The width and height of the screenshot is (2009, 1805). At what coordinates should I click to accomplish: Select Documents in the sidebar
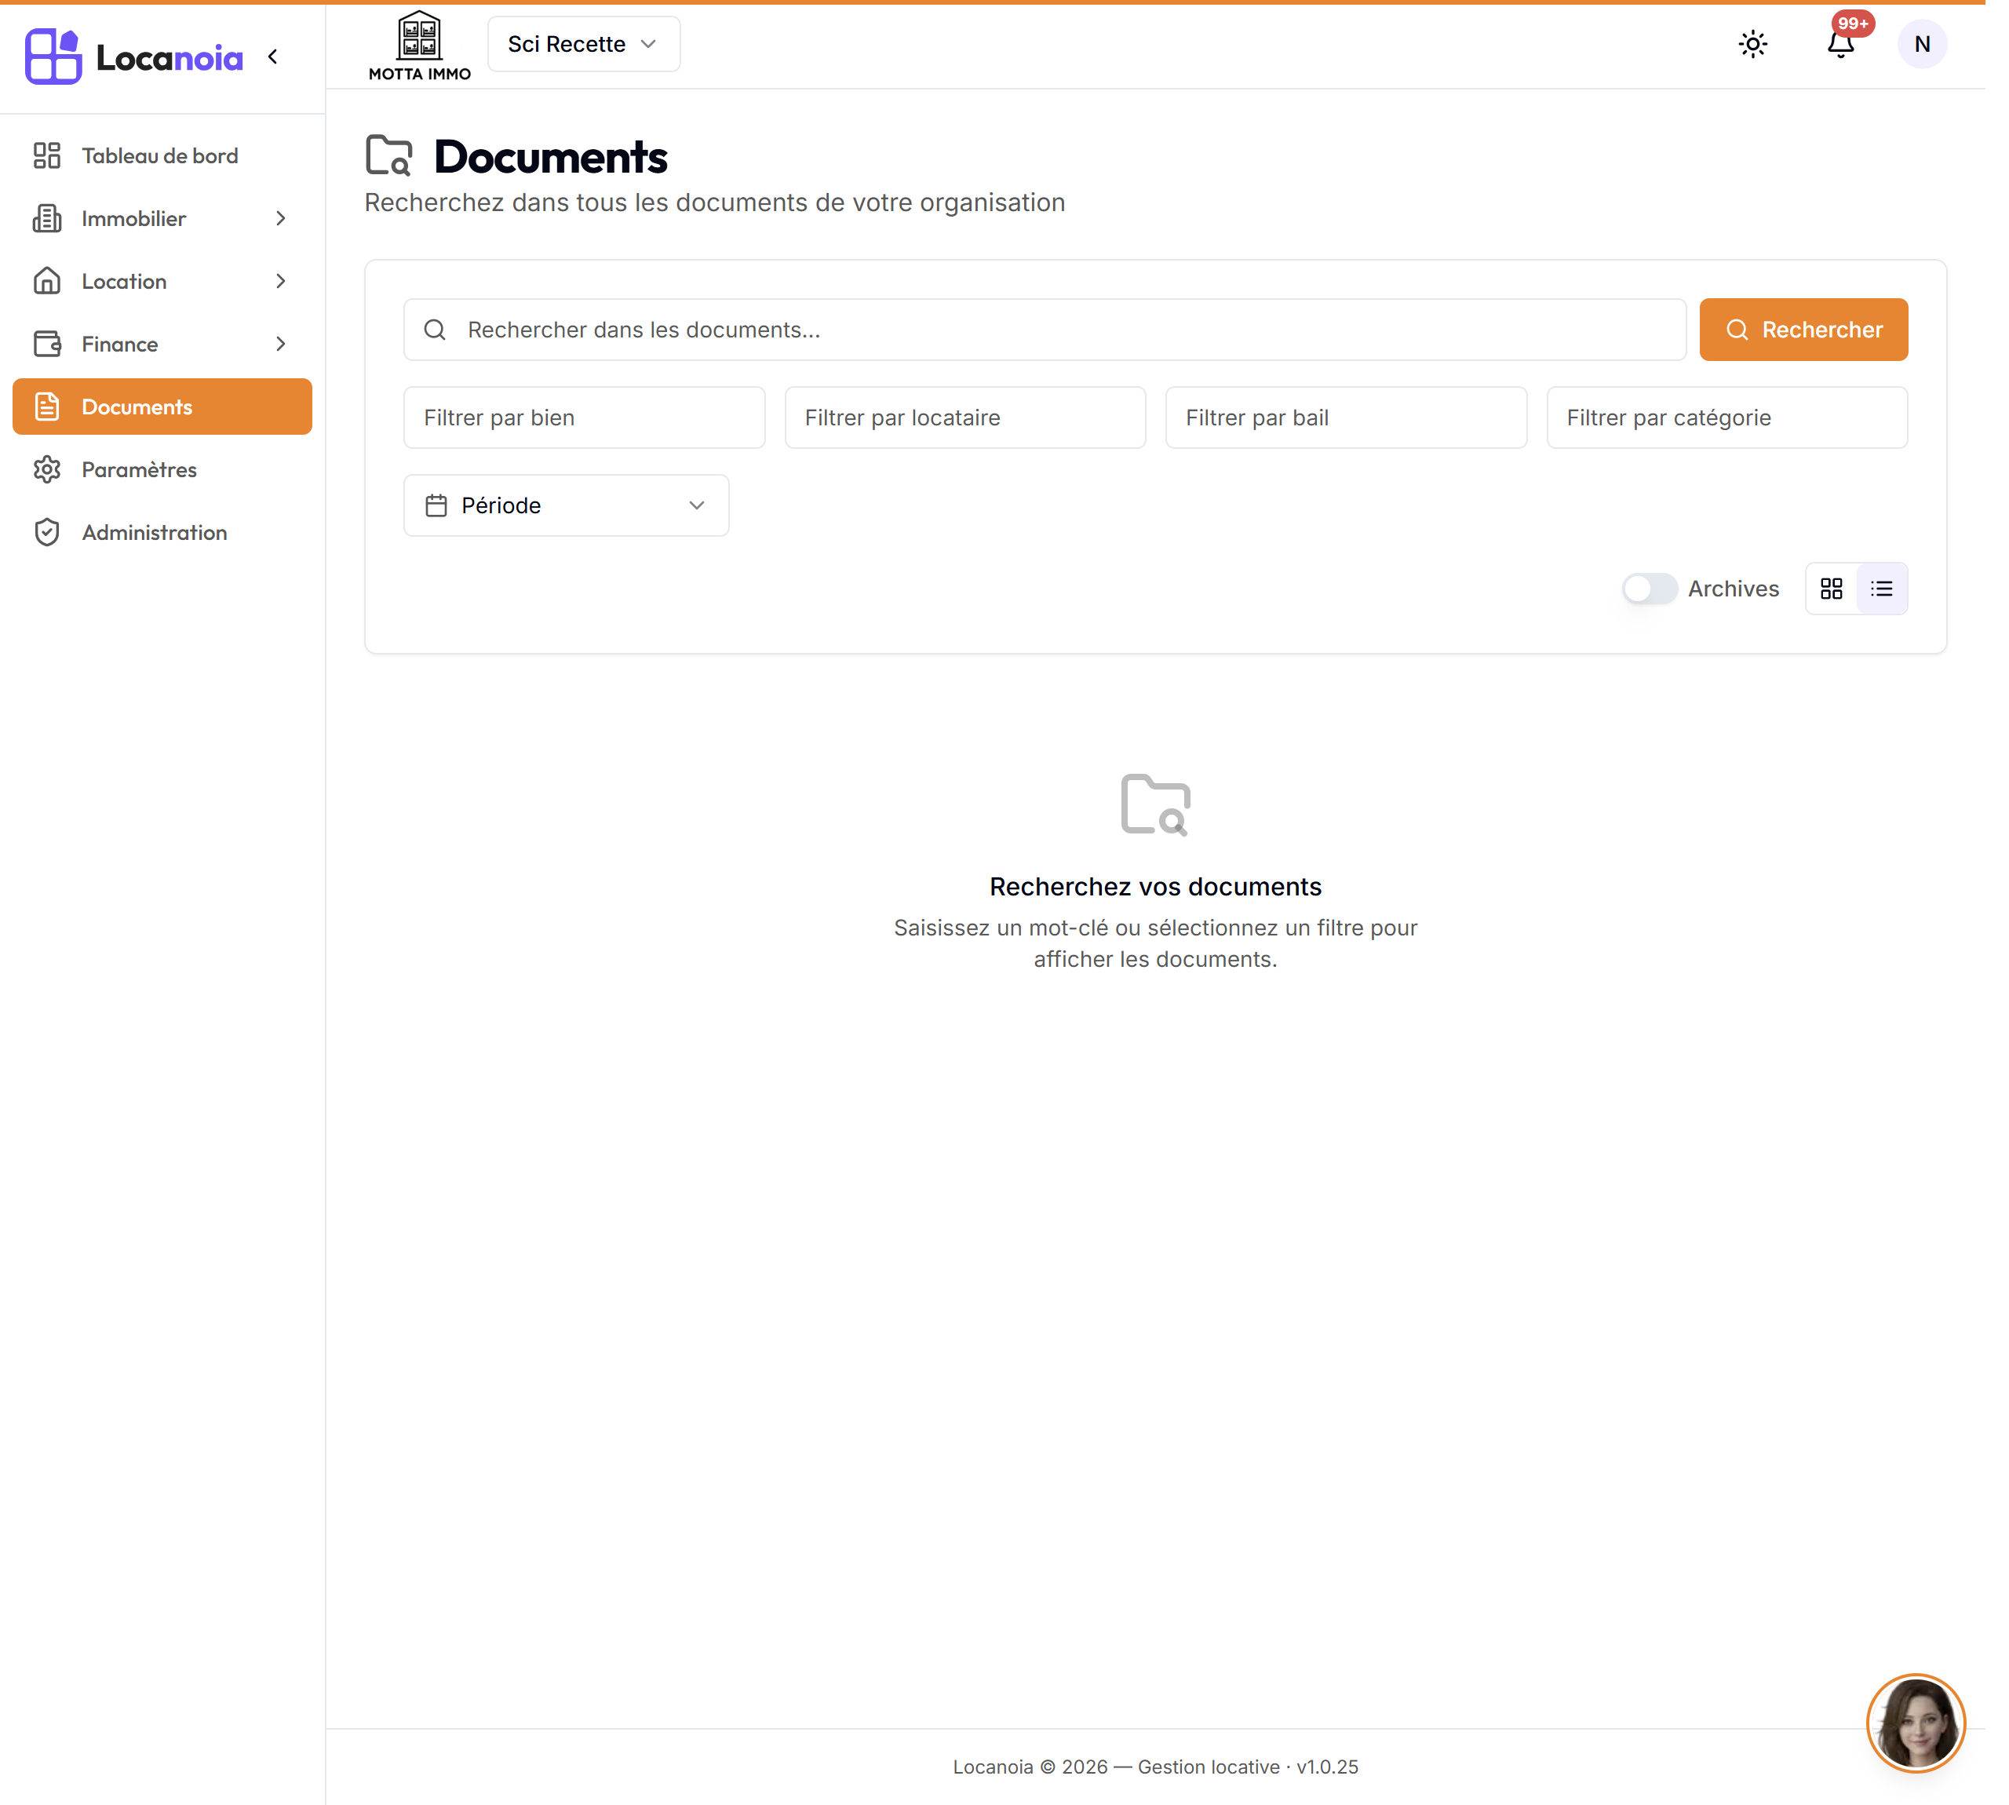click(162, 407)
